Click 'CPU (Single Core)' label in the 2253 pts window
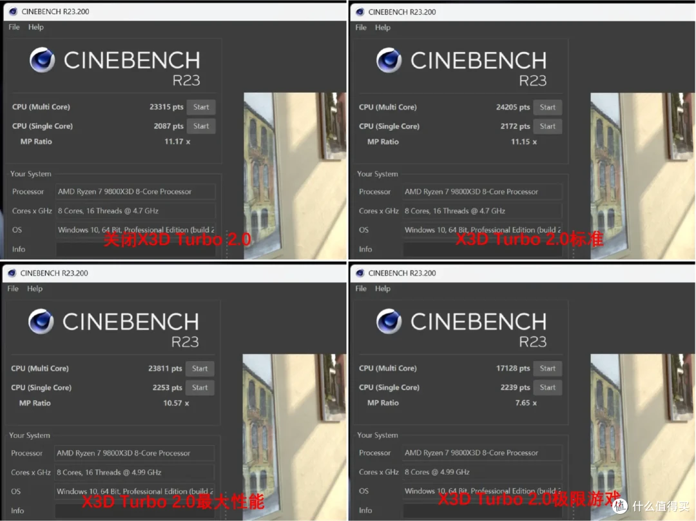The width and height of the screenshot is (696, 521). [41, 388]
